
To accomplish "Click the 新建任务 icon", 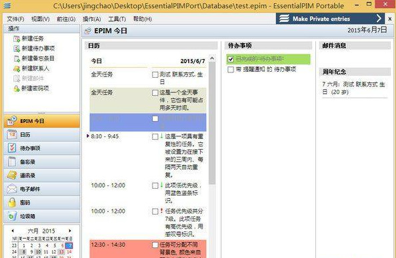I will pyautogui.click(x=17, y=39).
